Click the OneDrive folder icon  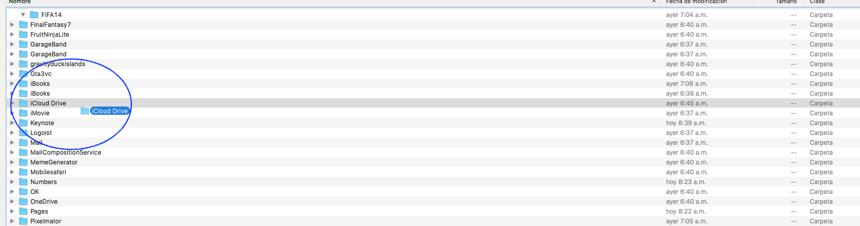tap(23, 202)
